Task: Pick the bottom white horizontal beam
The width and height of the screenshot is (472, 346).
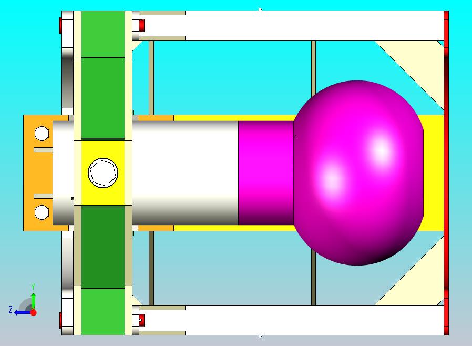Action: (291, 320)
